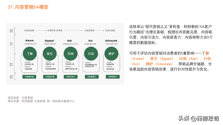Viewport: 223px width, 125px height.
Task: Click the '适用场景：内容营销' line
Action: [20, 98]
